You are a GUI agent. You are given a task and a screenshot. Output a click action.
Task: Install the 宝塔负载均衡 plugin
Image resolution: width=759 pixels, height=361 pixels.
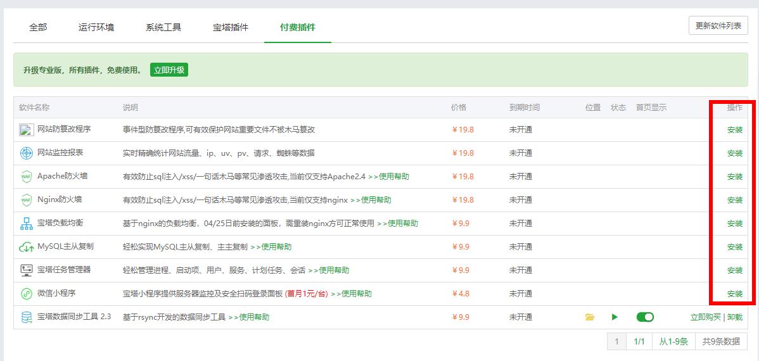pyautogui.click(x=735, y=224)
